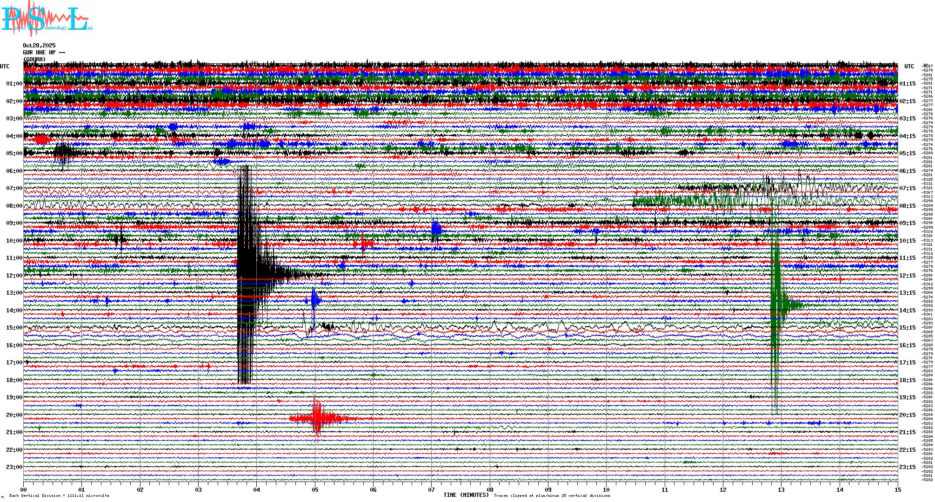This screenshot has height=502, width=935.
Task: Click the TIME (MINUTES) axis title
Action: (x=466, y=495)
